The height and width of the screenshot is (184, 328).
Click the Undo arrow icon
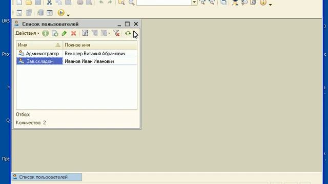click(101, 2)
